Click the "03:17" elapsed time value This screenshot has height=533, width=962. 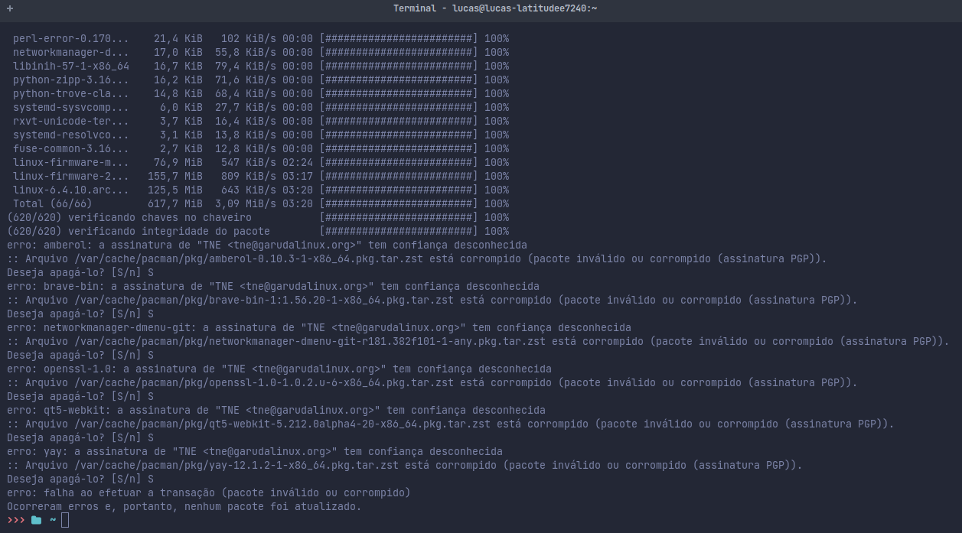point(298,176)
